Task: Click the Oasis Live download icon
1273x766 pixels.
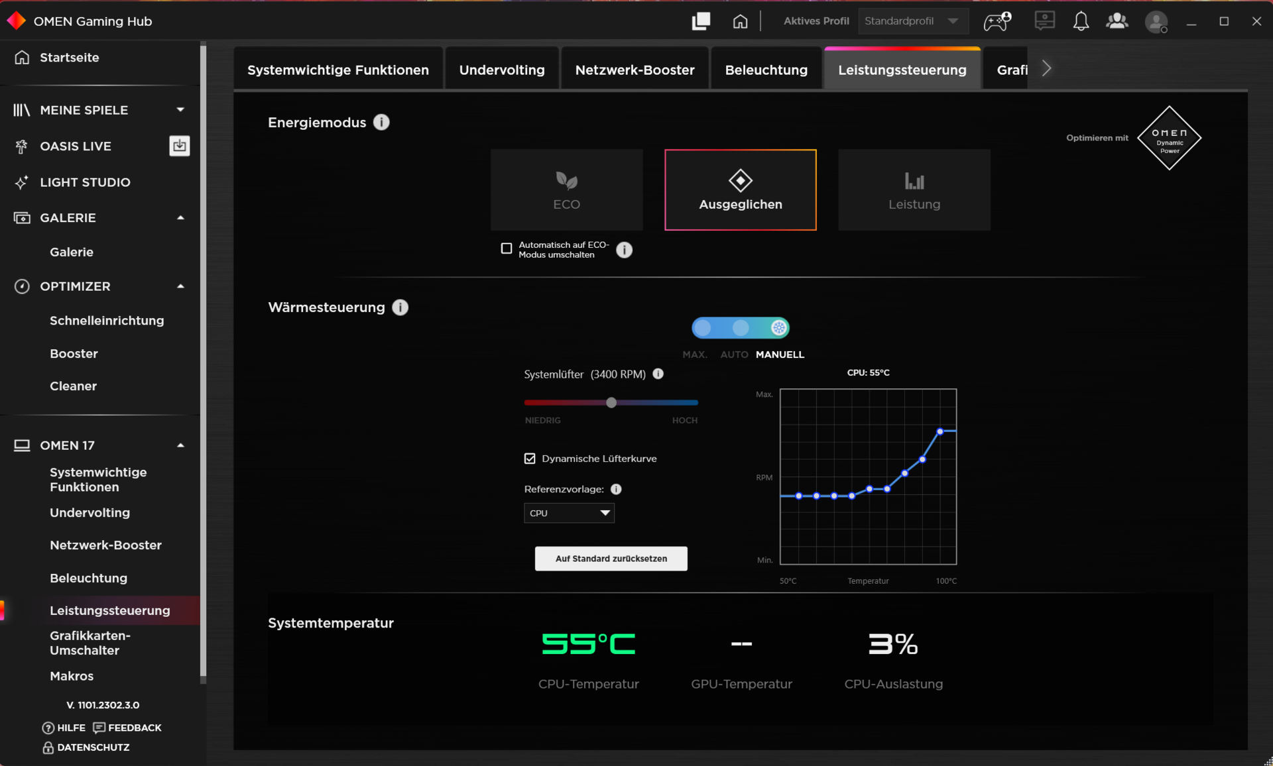Action: point(179,146)
